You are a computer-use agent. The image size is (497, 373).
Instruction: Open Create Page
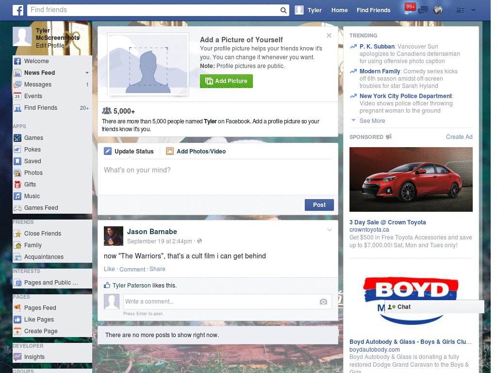coord(52,331)
